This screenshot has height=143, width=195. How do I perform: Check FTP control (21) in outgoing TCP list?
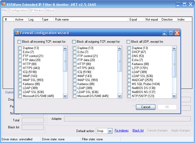[74, 56]
